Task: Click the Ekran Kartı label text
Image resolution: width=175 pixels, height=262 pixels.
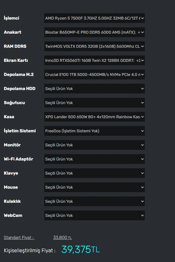Action: point(16,60)
